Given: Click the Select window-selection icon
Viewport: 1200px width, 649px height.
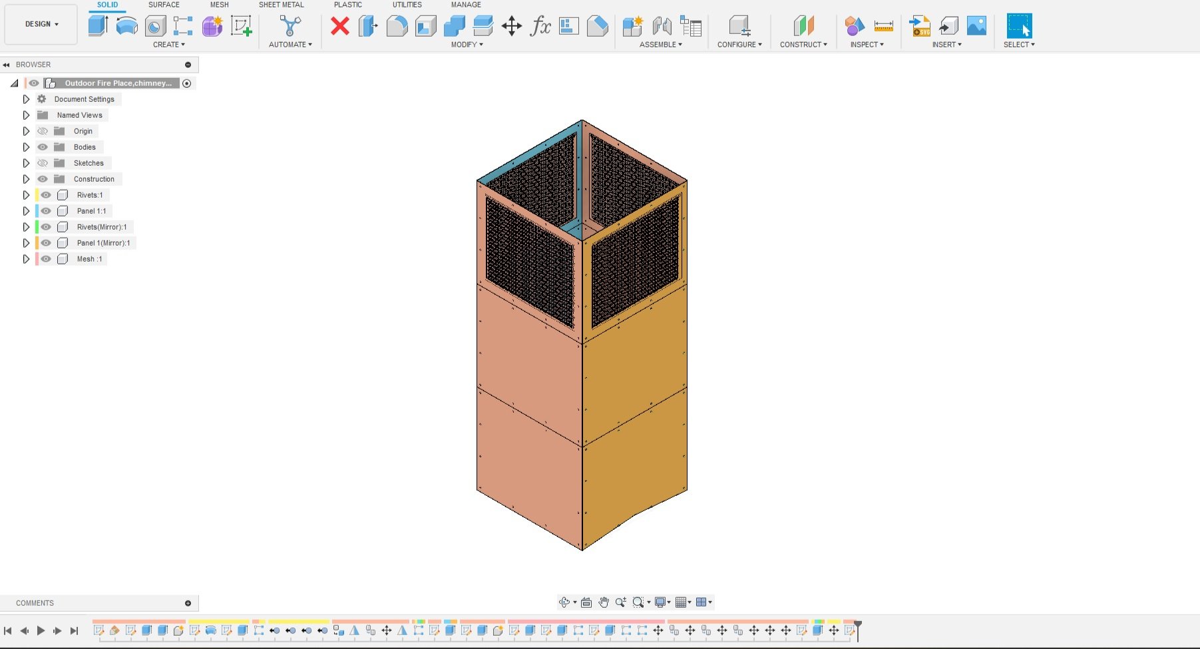Looking at the screenshot, I should [x=1019, y=26].
